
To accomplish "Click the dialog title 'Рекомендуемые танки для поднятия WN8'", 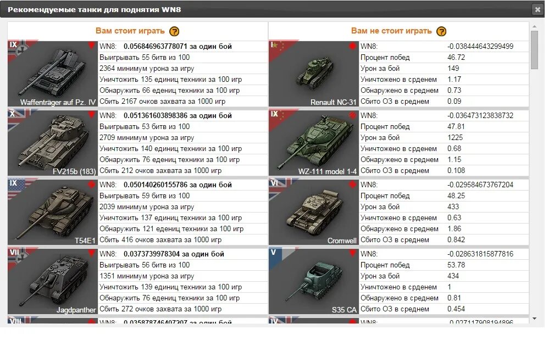I will click(x=95, y=9).
